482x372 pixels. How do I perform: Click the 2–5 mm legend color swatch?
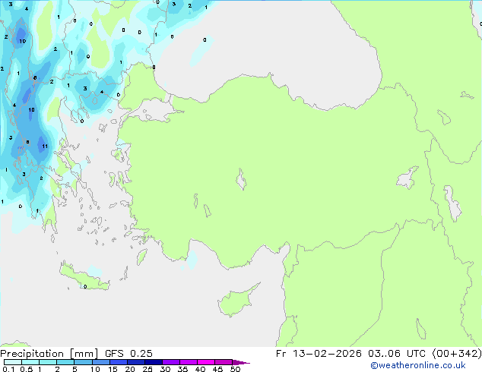[65, 362]
